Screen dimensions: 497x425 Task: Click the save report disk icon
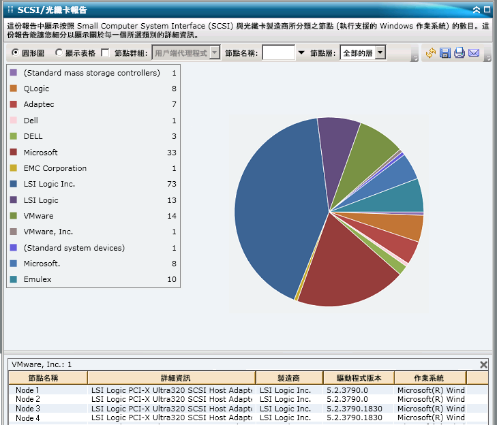click(445, 53)
